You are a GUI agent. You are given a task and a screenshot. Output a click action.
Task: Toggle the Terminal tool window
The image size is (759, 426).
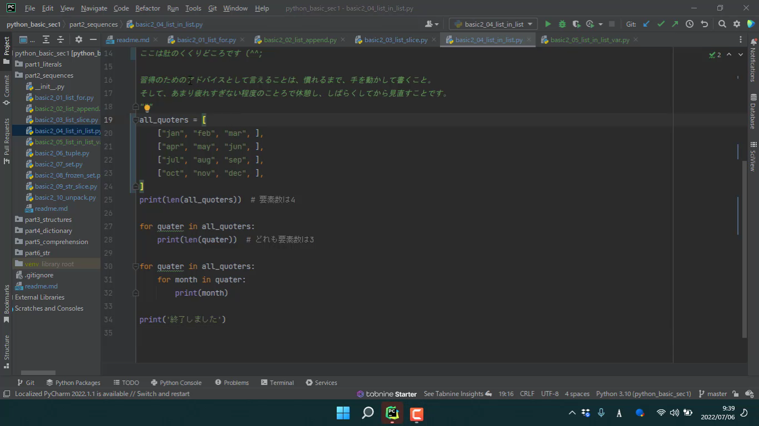pos(277,383)
